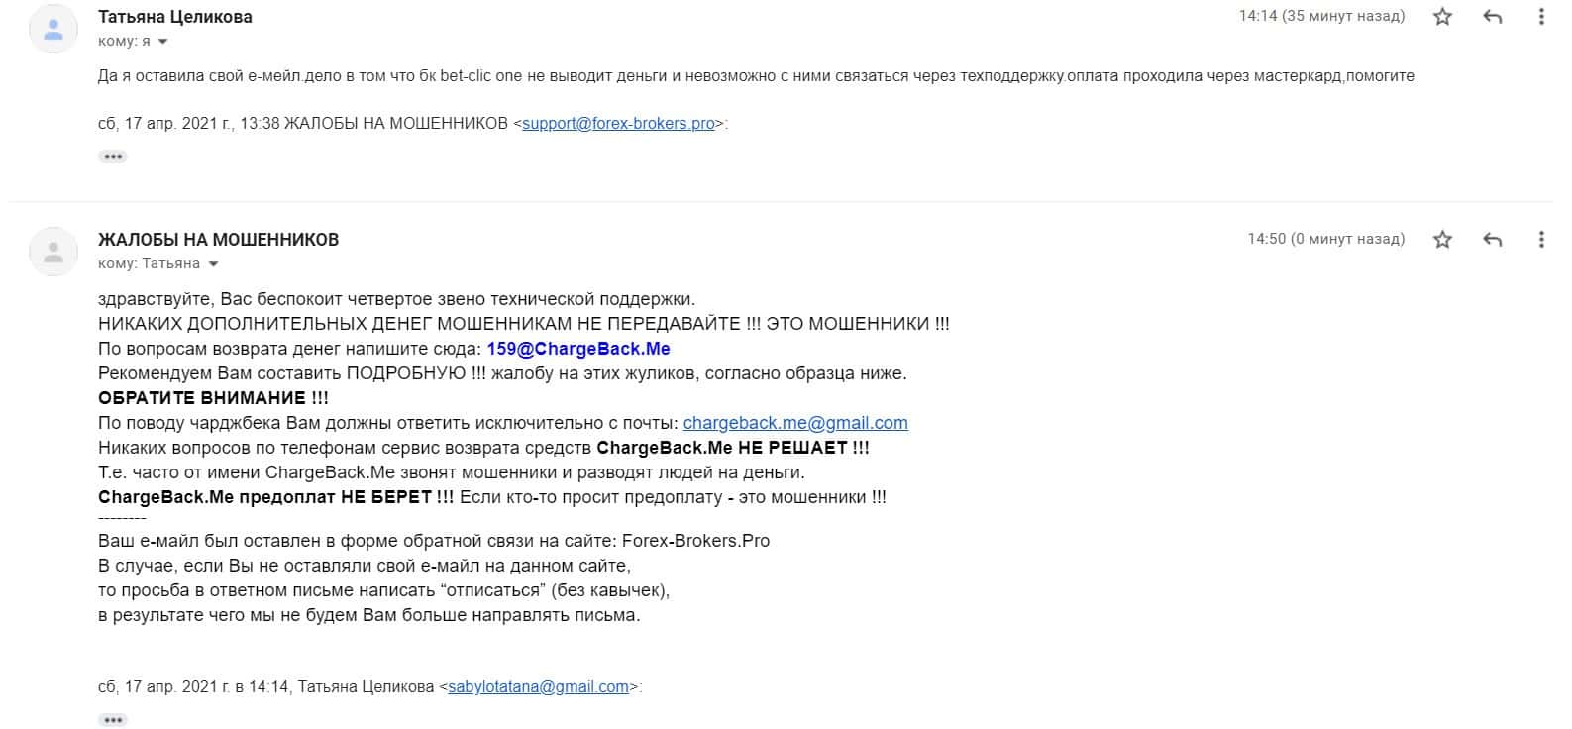Click the 159@ChargeBack.Me address link
Viewport: 1572px width, 729px height.
(578, 349)
